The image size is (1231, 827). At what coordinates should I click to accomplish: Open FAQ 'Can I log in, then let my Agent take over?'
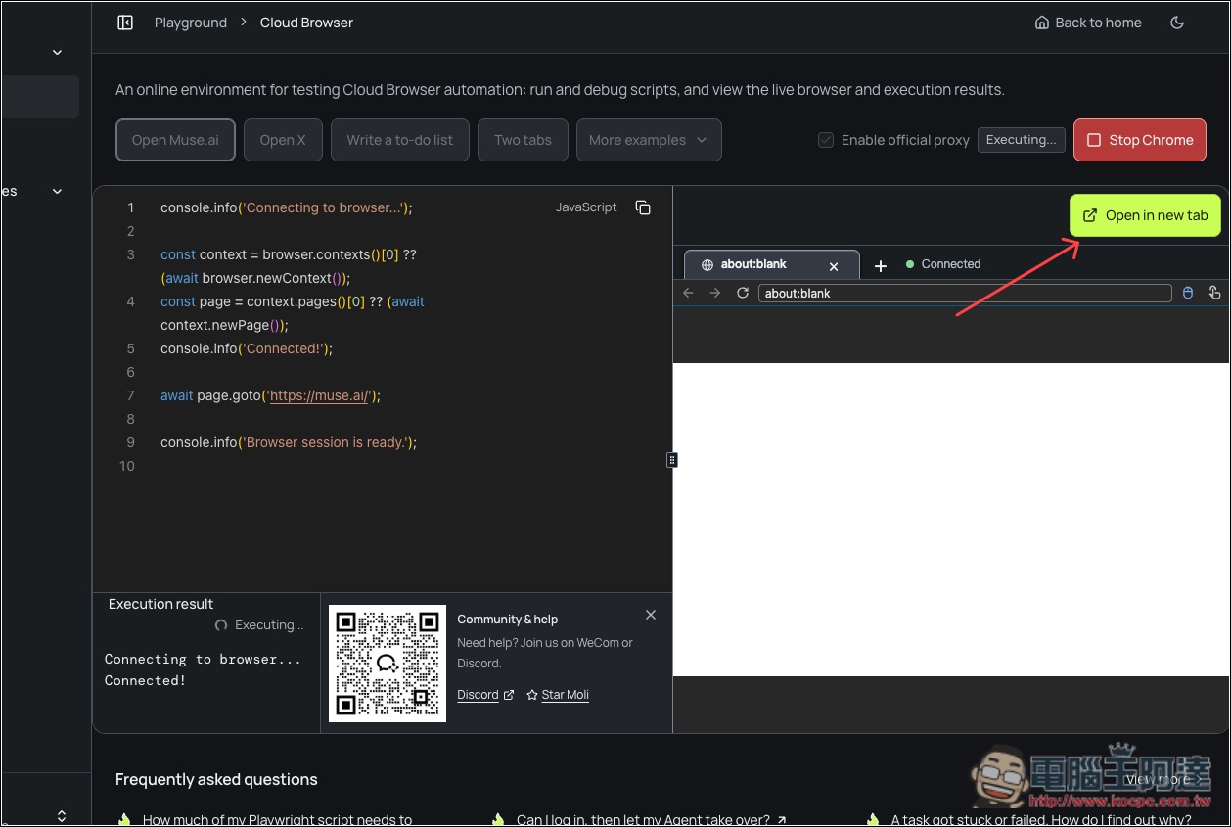click(x=651, y=819)
